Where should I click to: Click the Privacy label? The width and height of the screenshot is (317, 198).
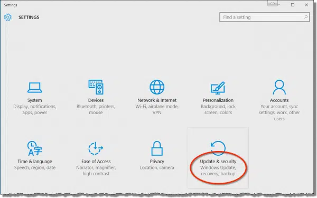[x=157, y=162]
